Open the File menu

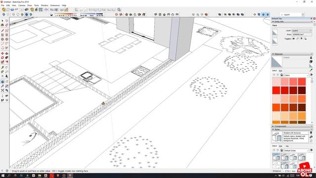tap(2, 5)
